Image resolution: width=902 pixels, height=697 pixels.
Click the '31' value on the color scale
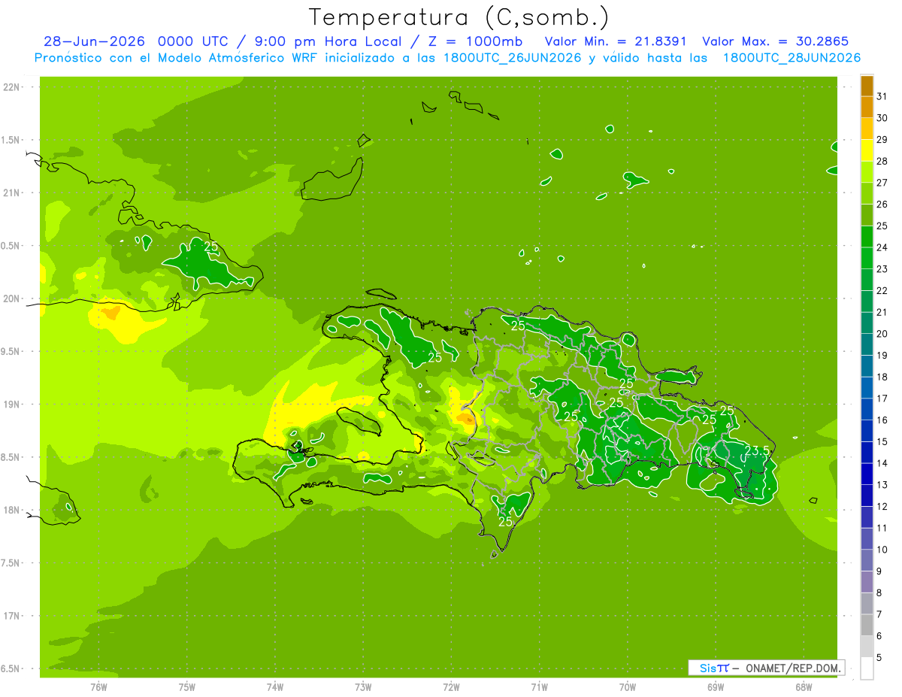click(x=882, y=96)
